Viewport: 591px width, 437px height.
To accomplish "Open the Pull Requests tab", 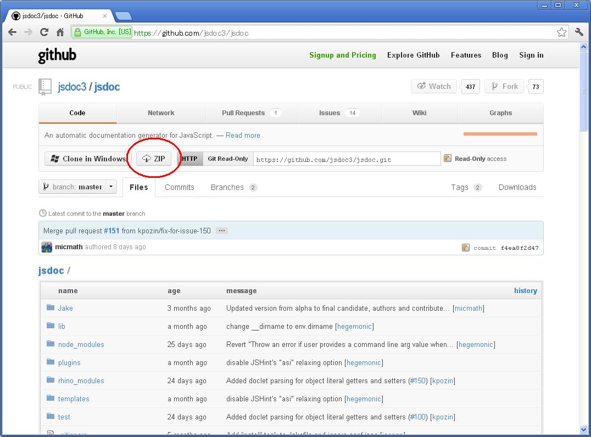I will pos(252,113).
